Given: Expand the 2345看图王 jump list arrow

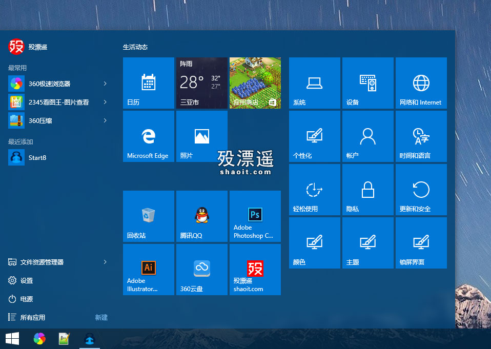Looking at the screenshot, I should point(105,102).
